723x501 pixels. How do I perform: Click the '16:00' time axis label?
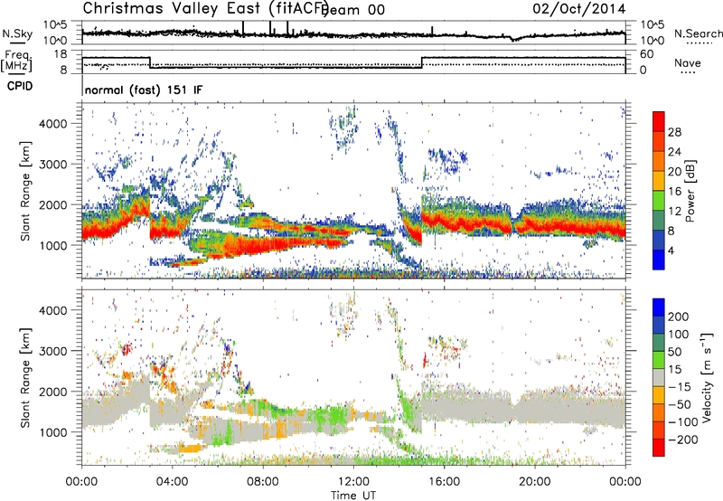(444, 482)
